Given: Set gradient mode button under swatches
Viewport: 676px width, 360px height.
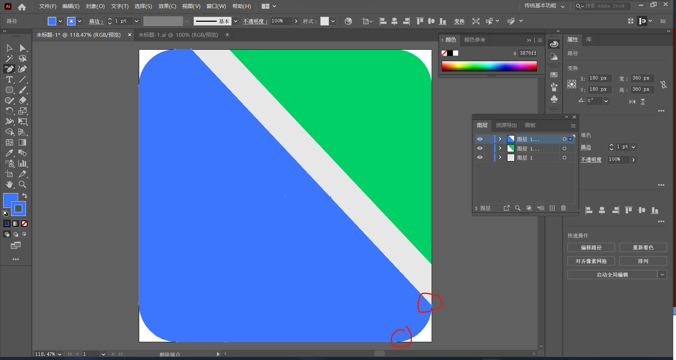Looking at the screenshot, I should point(15,223).
